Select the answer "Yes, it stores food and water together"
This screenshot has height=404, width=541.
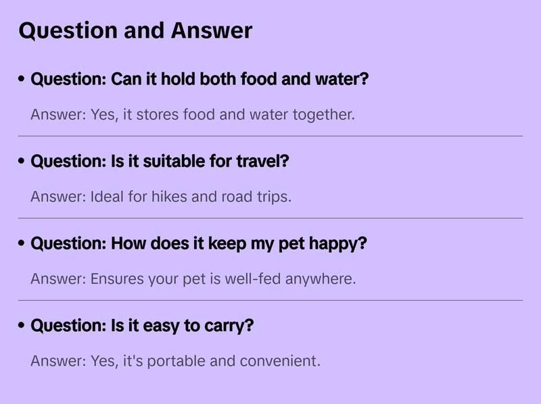(x=192, y=115)
